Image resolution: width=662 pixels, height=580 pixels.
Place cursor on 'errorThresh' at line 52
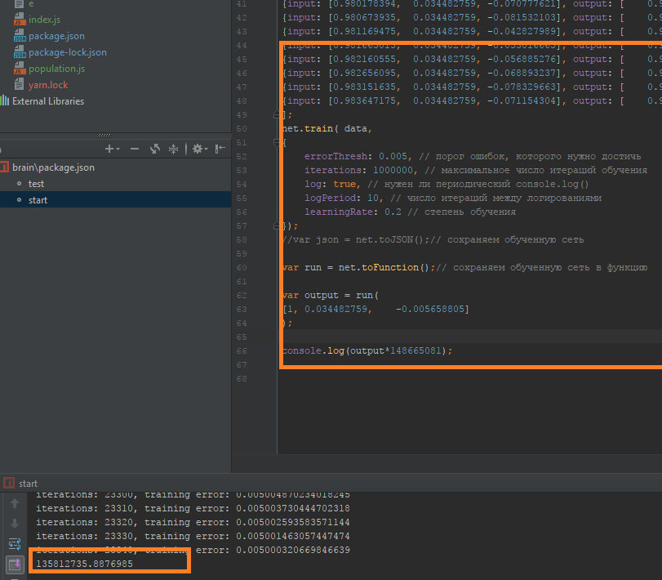(x=335, y=156)
